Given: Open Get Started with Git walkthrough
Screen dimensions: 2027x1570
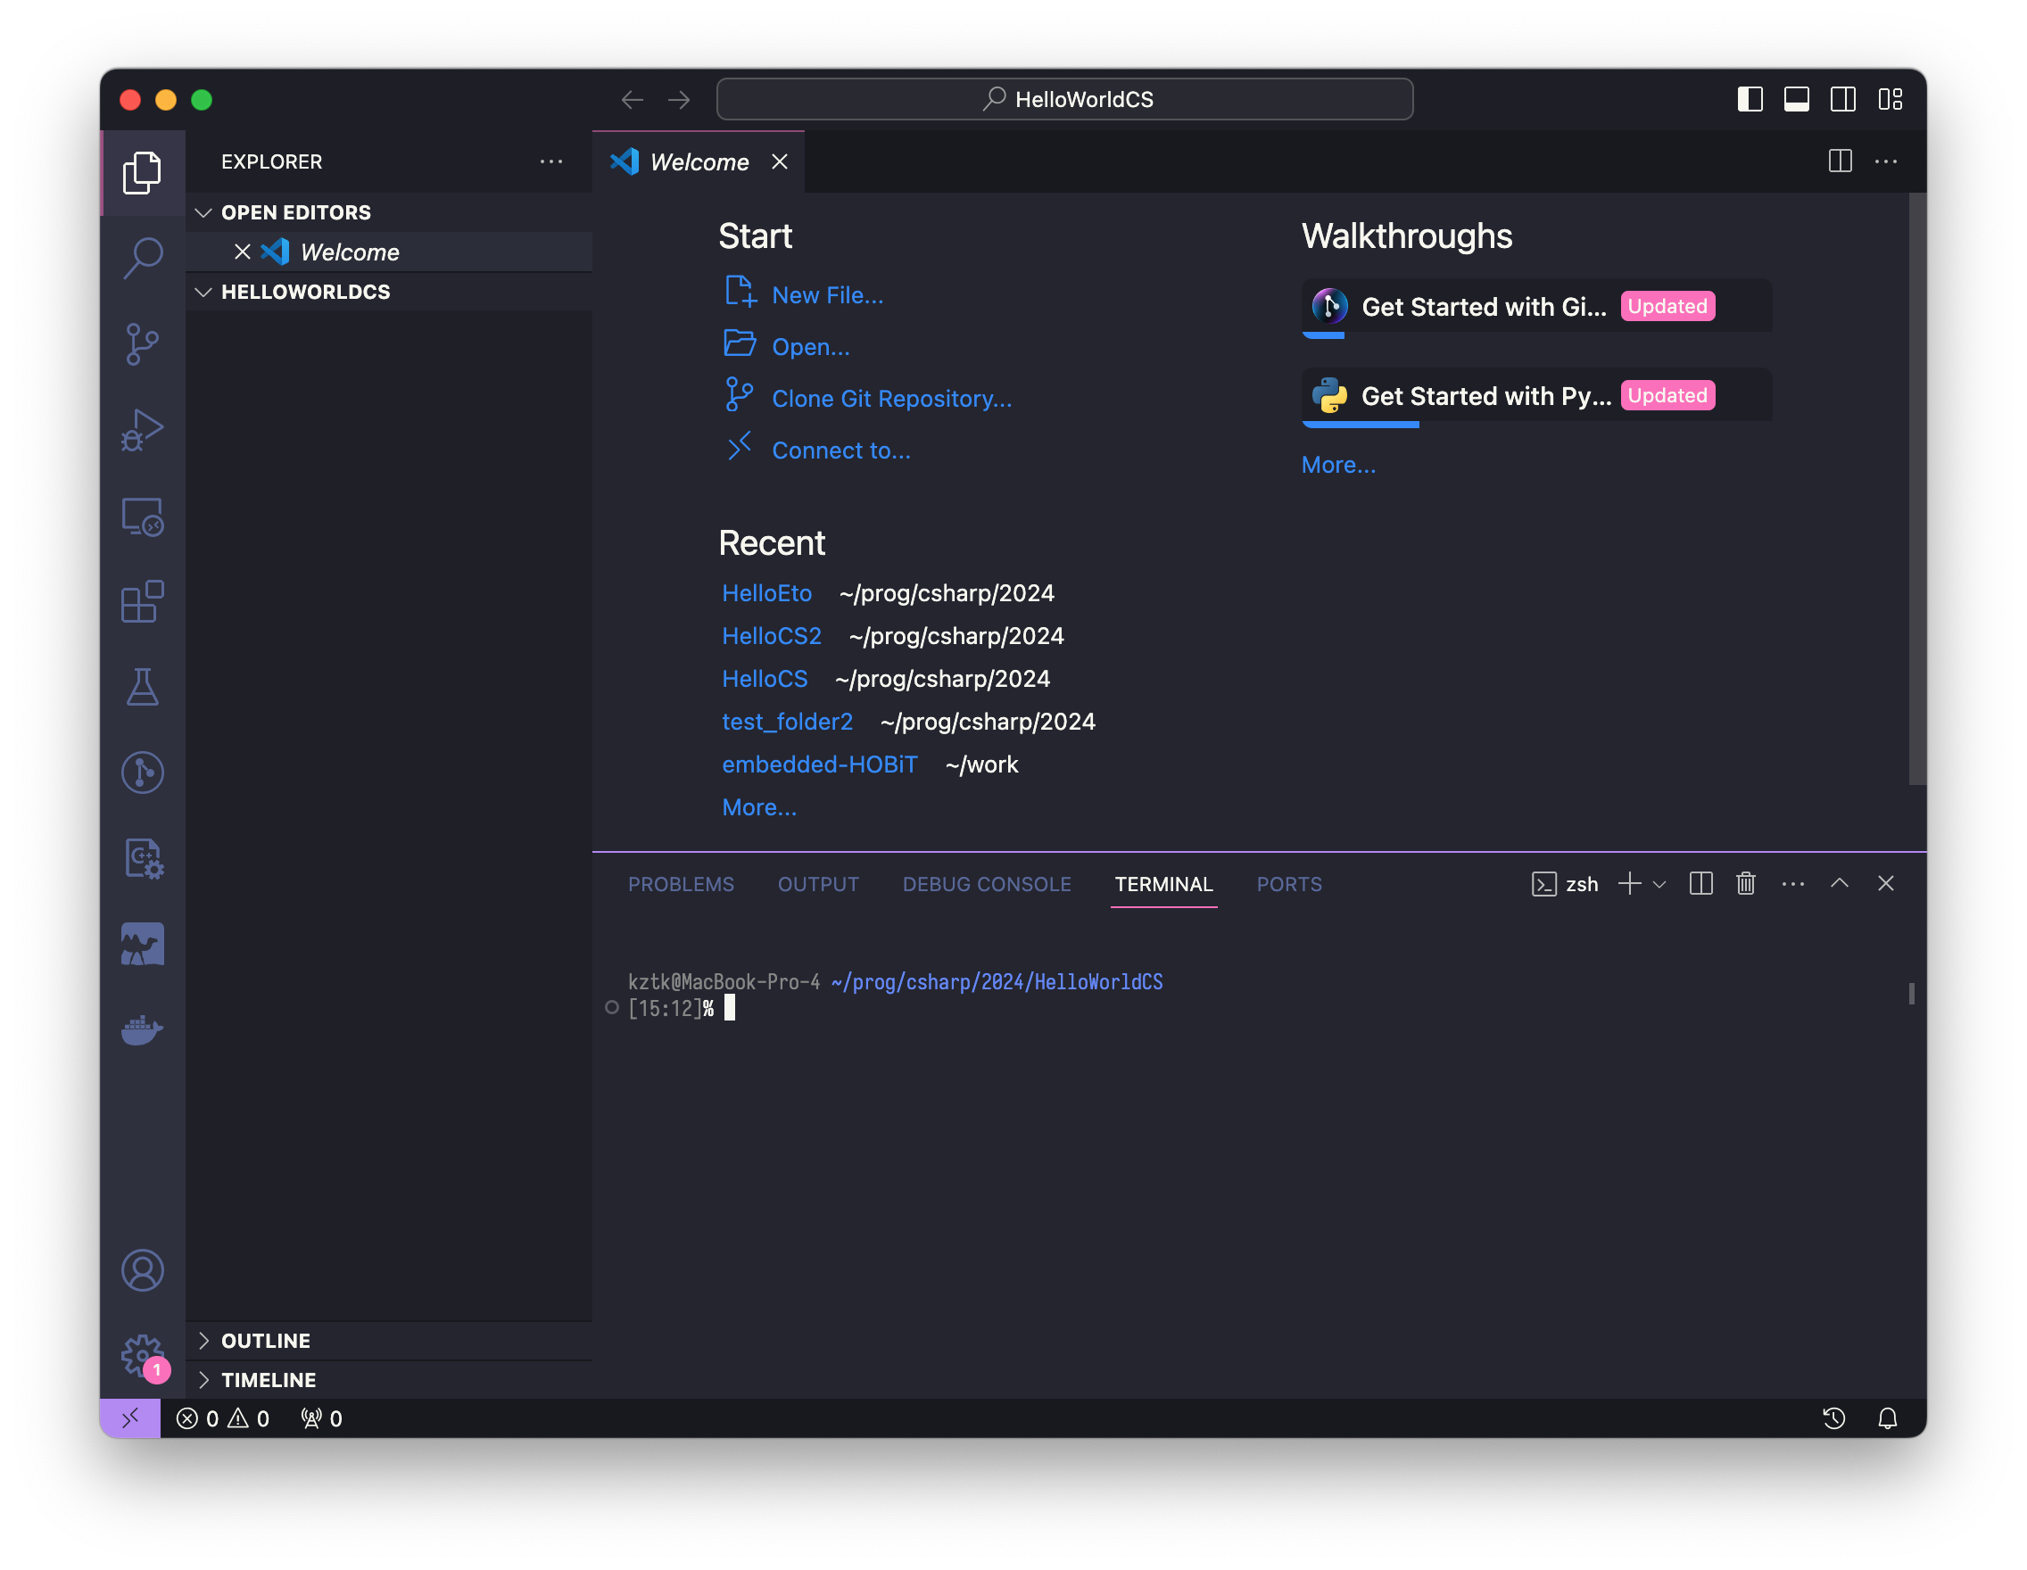Looking at the screenshot, I should (x=1537, y=306).
